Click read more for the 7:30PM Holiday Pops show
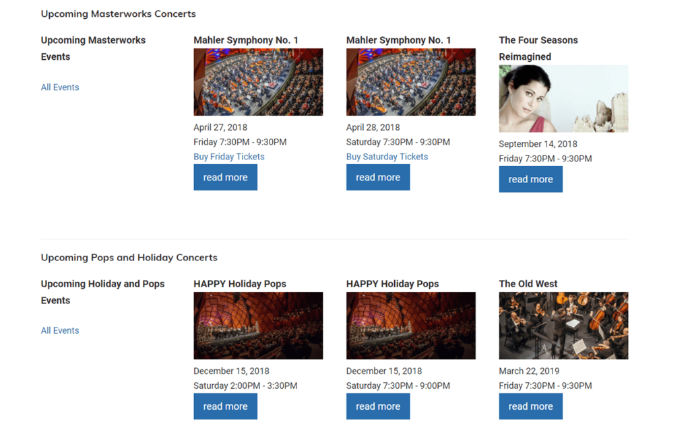The height and width of the screenshot is (440, 690). pyautogui.click(x=378, y=406)
